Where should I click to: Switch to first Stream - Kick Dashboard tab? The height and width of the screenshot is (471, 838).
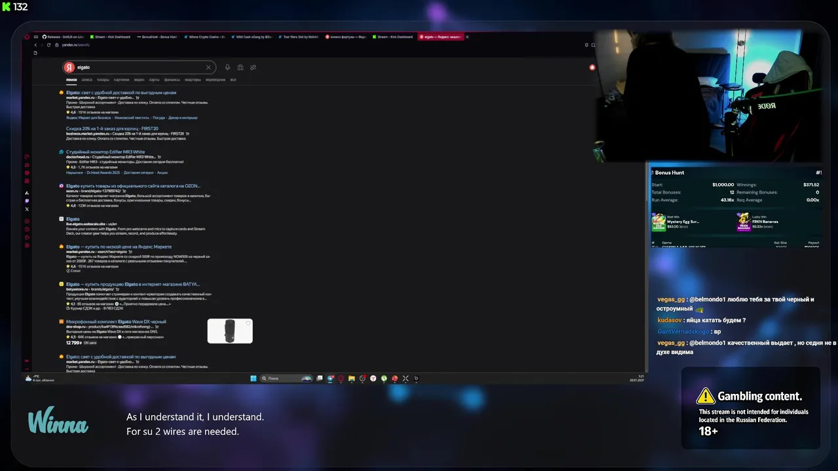tap(111, 37)
